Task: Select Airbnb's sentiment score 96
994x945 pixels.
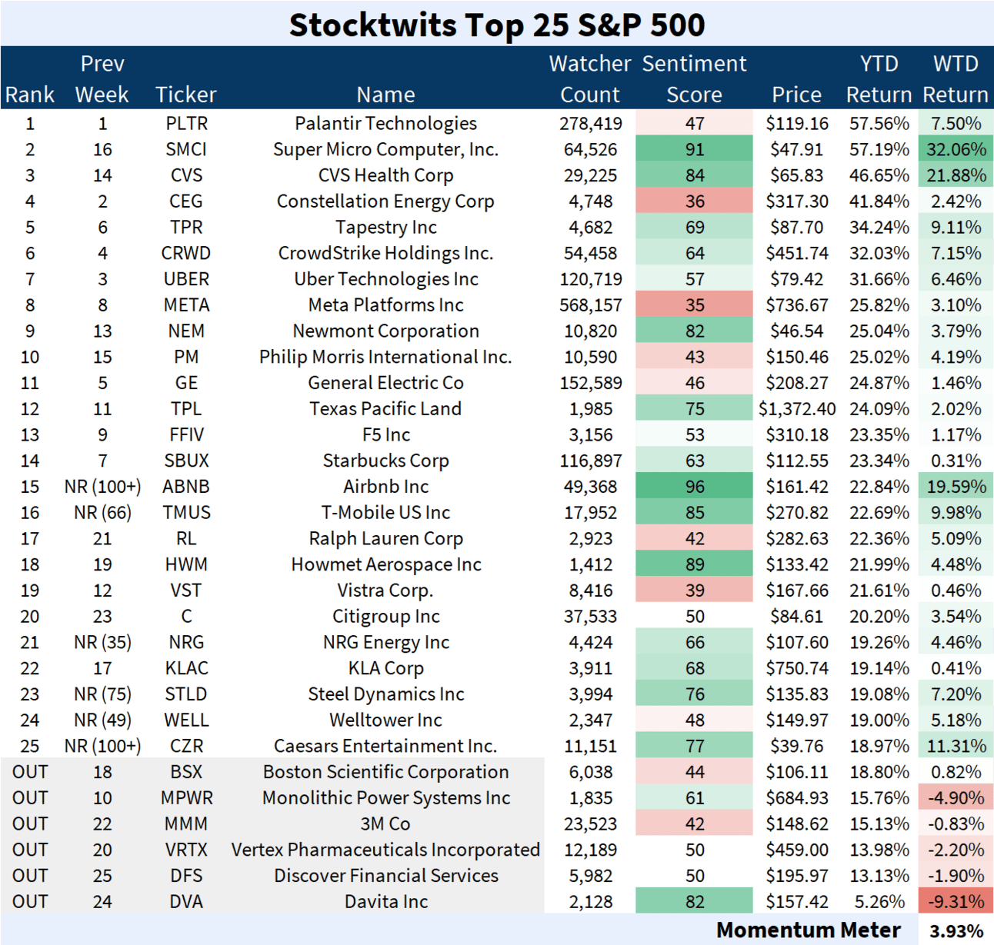Action: coord(695,487)
